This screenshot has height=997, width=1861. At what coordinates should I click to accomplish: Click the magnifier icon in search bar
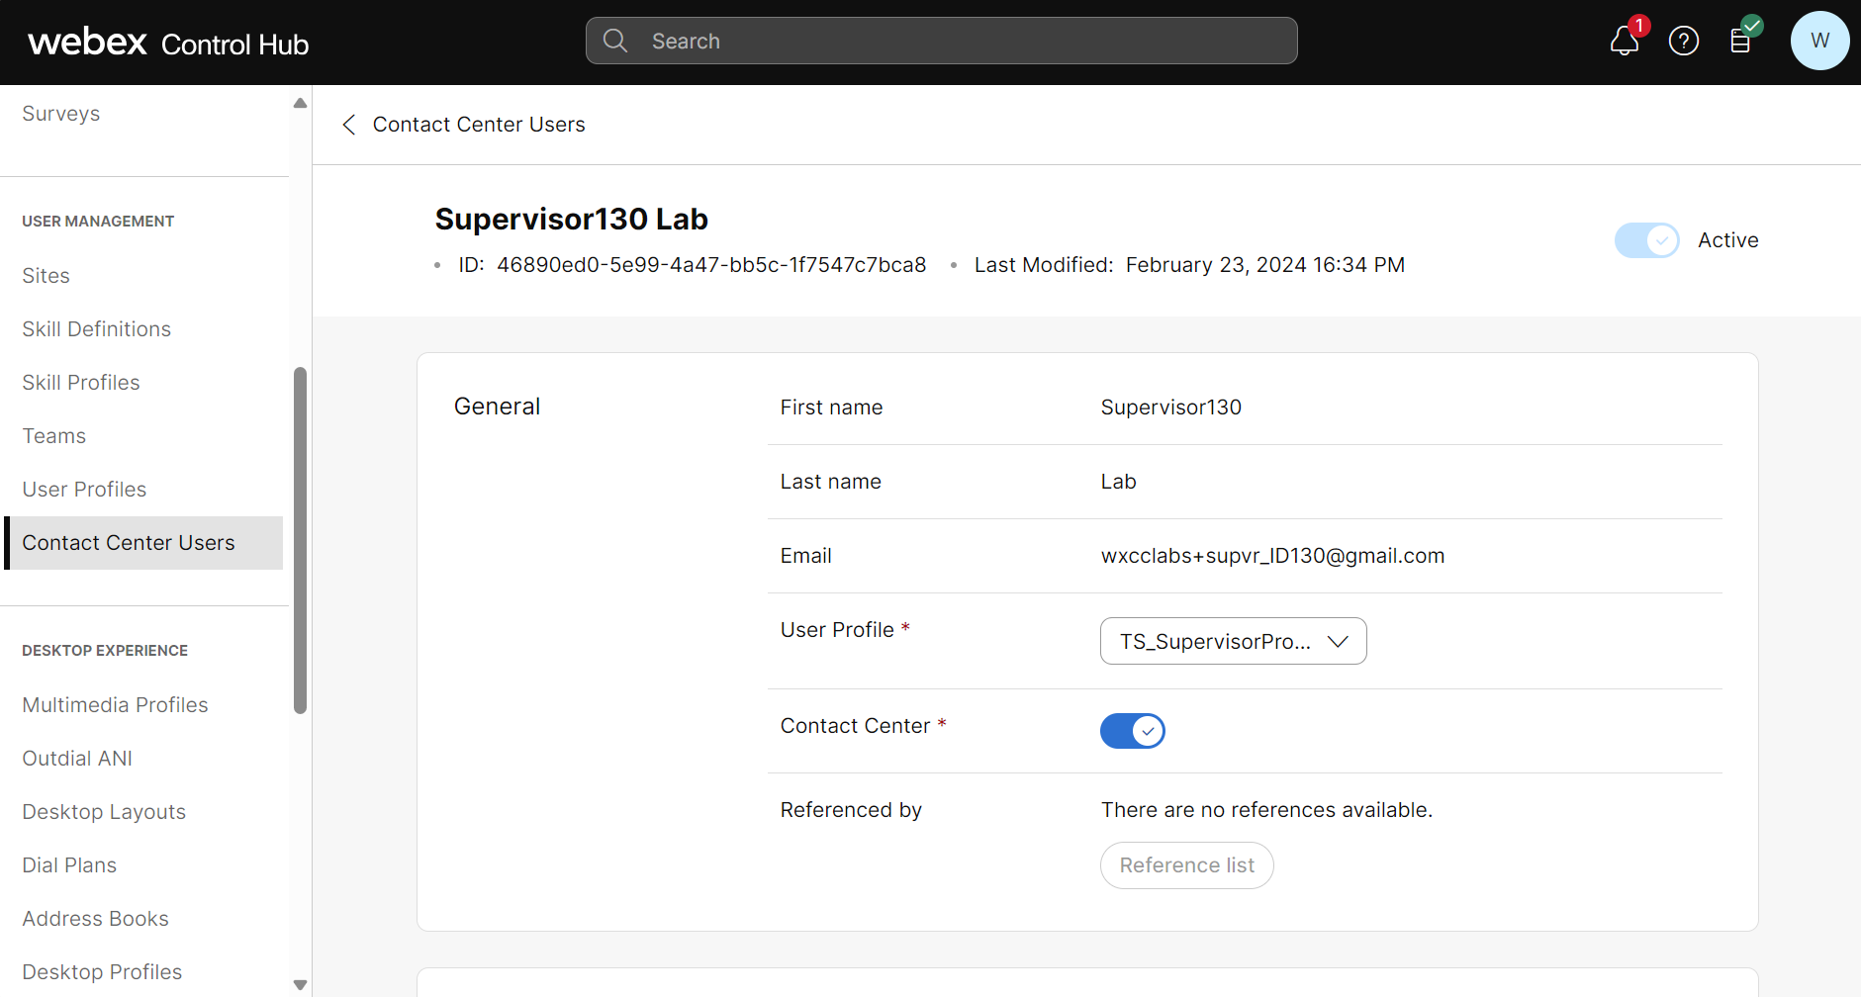point(615,41)
